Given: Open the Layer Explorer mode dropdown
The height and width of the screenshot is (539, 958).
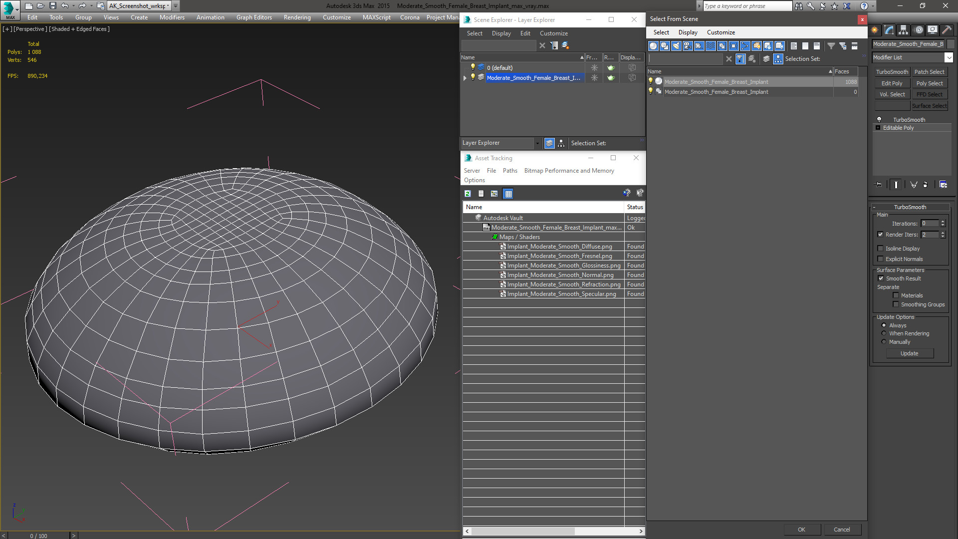Looking at the screenshot, I should coord(537,143).
